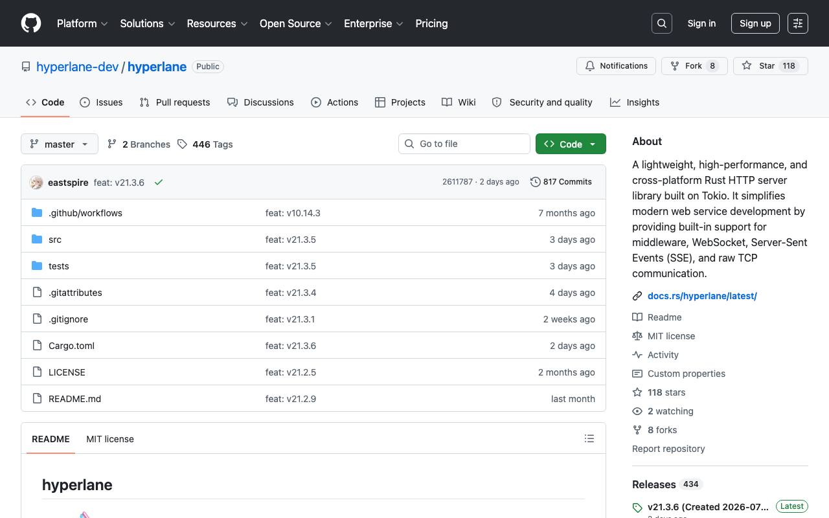Click the .gitignore file icon
The image size is (829, 518).
click(x=37, y=319)
